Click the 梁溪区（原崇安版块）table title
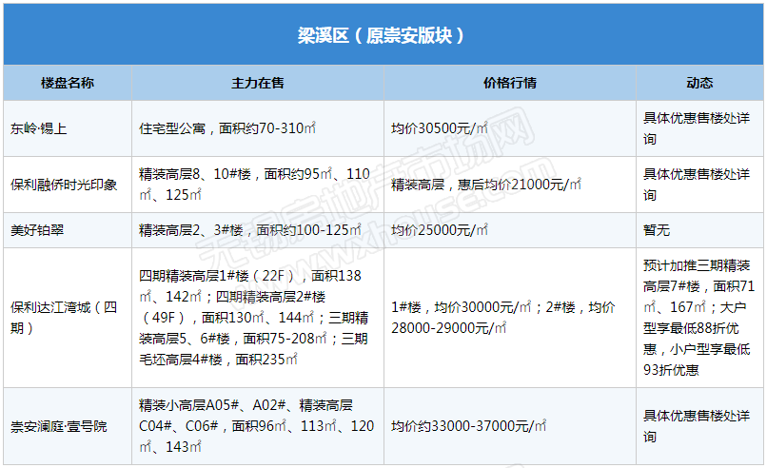 382,36
